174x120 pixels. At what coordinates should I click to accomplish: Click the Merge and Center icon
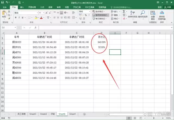pos(73,17)
